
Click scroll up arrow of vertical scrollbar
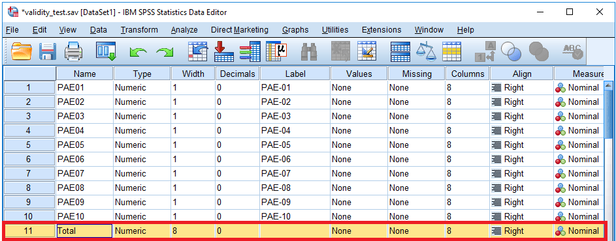pyautogui.click(x=608, y=85)
